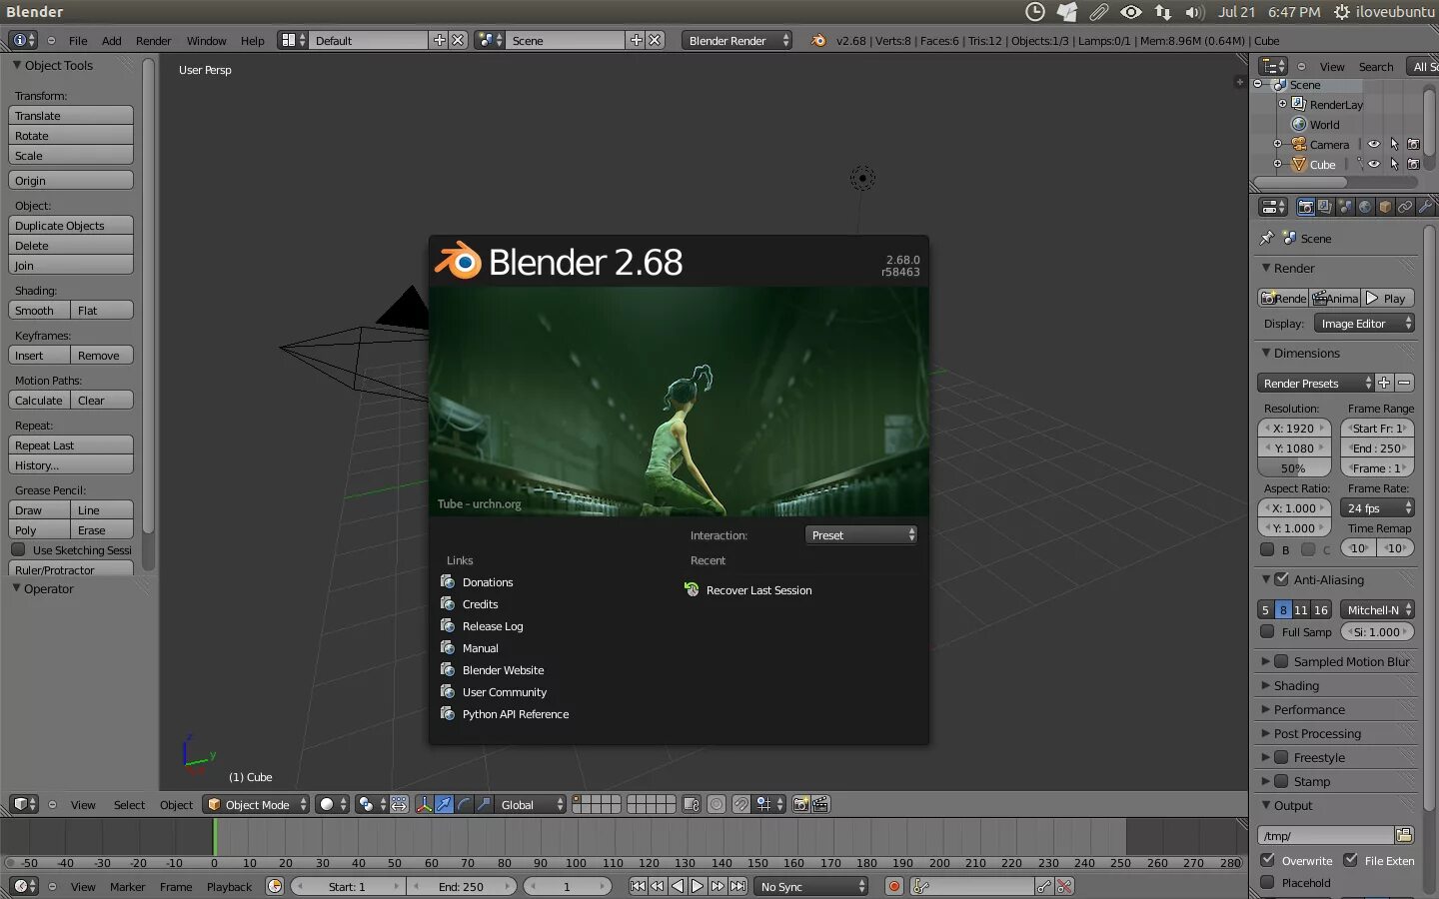Open the Add menu
The height and width of the screenshot is (899, 1439).
pyautogui.click(x=111, y=40)
